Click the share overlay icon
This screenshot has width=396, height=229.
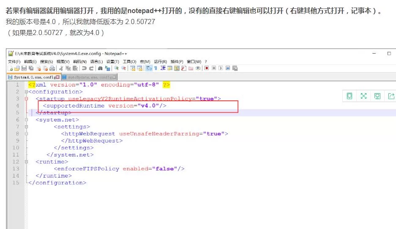click(391, 96)
